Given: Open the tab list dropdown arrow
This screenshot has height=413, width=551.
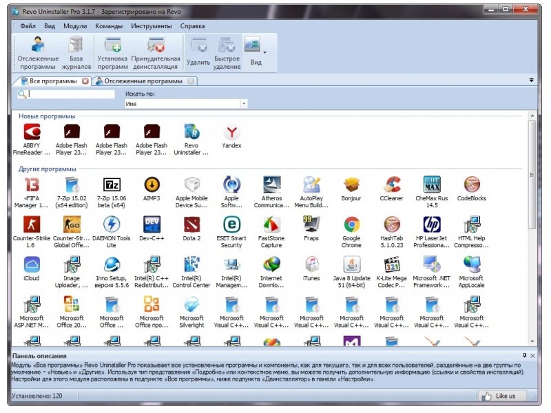Looking at the screenshot, I should (531, 81).
